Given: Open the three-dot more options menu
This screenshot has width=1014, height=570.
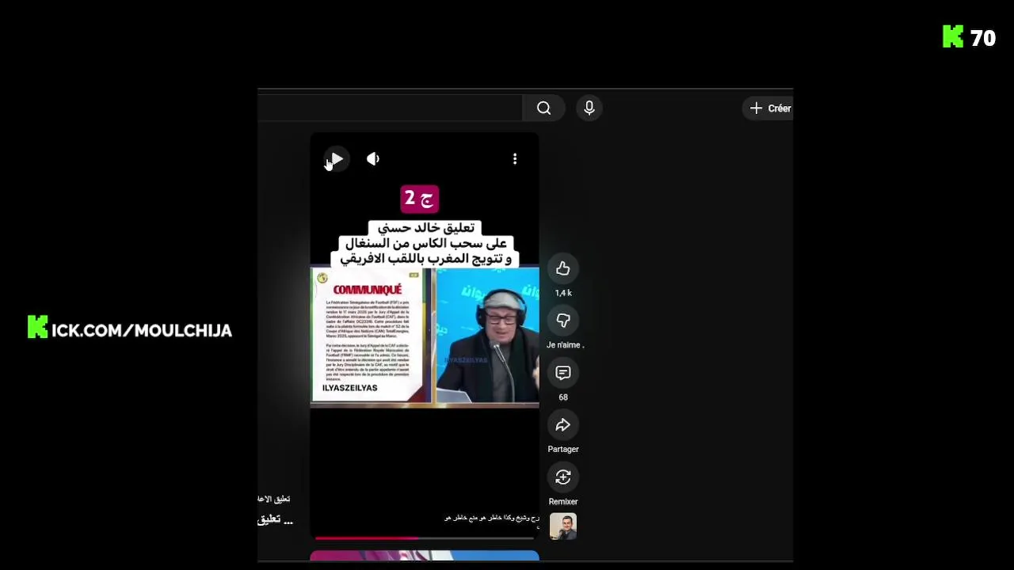Looking at the screenshot, I should [x=515, y=159].
